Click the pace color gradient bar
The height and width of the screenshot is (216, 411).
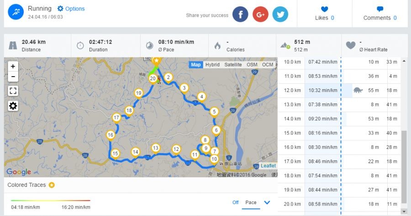tap(51, 201)
